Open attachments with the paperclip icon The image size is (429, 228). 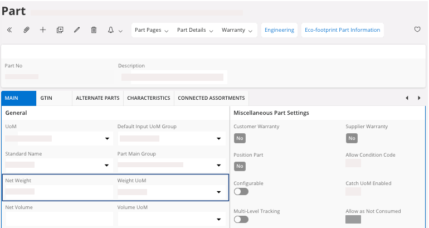(26, 30)
